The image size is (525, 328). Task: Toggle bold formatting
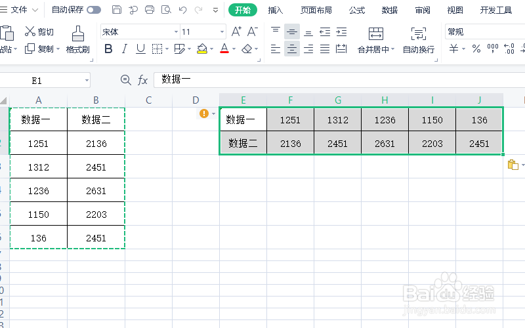(x=108, y=49)
